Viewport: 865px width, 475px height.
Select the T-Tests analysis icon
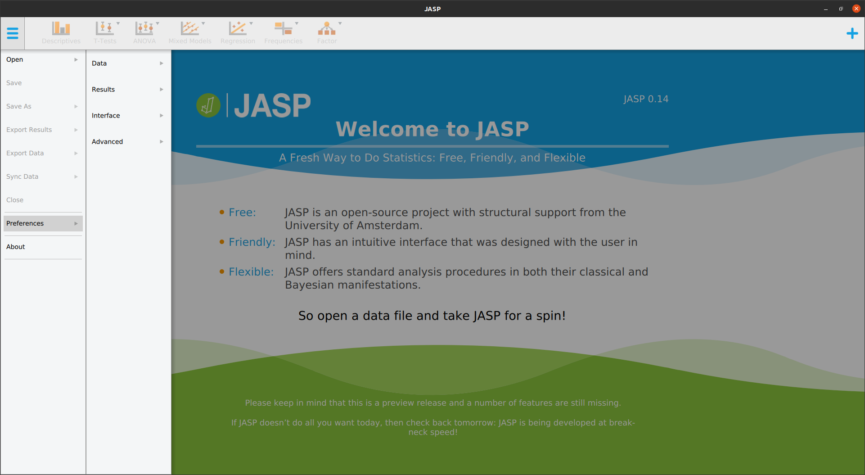coord(105,32)
